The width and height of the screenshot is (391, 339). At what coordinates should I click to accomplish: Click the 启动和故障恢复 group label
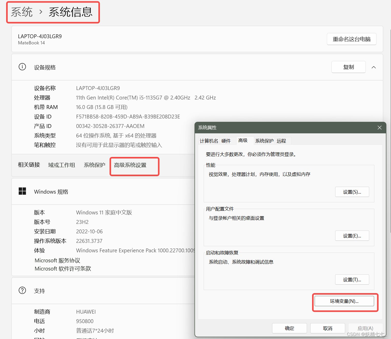tap(222, 253)
